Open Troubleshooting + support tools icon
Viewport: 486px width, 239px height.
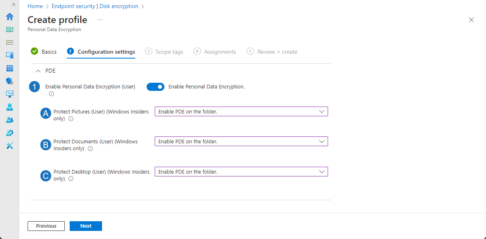10,146
